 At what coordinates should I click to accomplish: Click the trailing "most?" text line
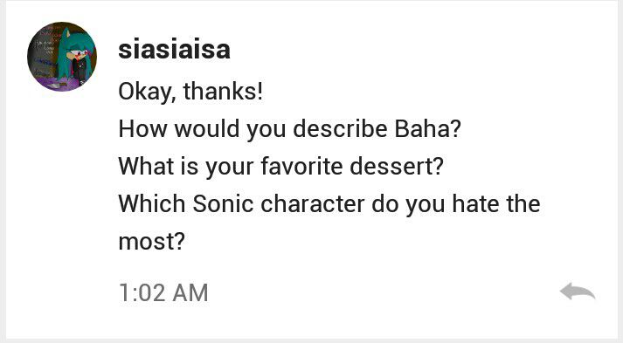(x=152, y=242)
